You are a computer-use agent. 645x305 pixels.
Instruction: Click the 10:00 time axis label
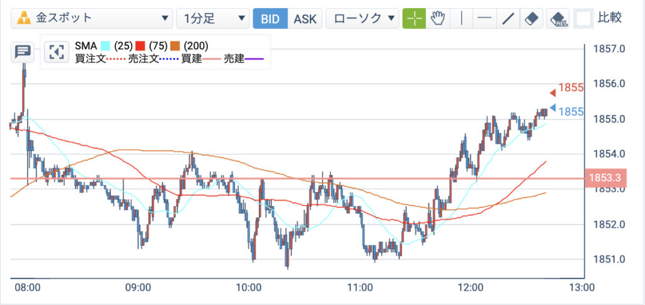click(249, 287)
